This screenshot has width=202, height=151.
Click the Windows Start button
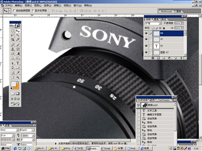click(5, 148)
